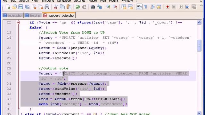Image resolution: width=205 pixels, height=115 pixels.
Task: Print the document using printer icon
Action: (47, 7)
